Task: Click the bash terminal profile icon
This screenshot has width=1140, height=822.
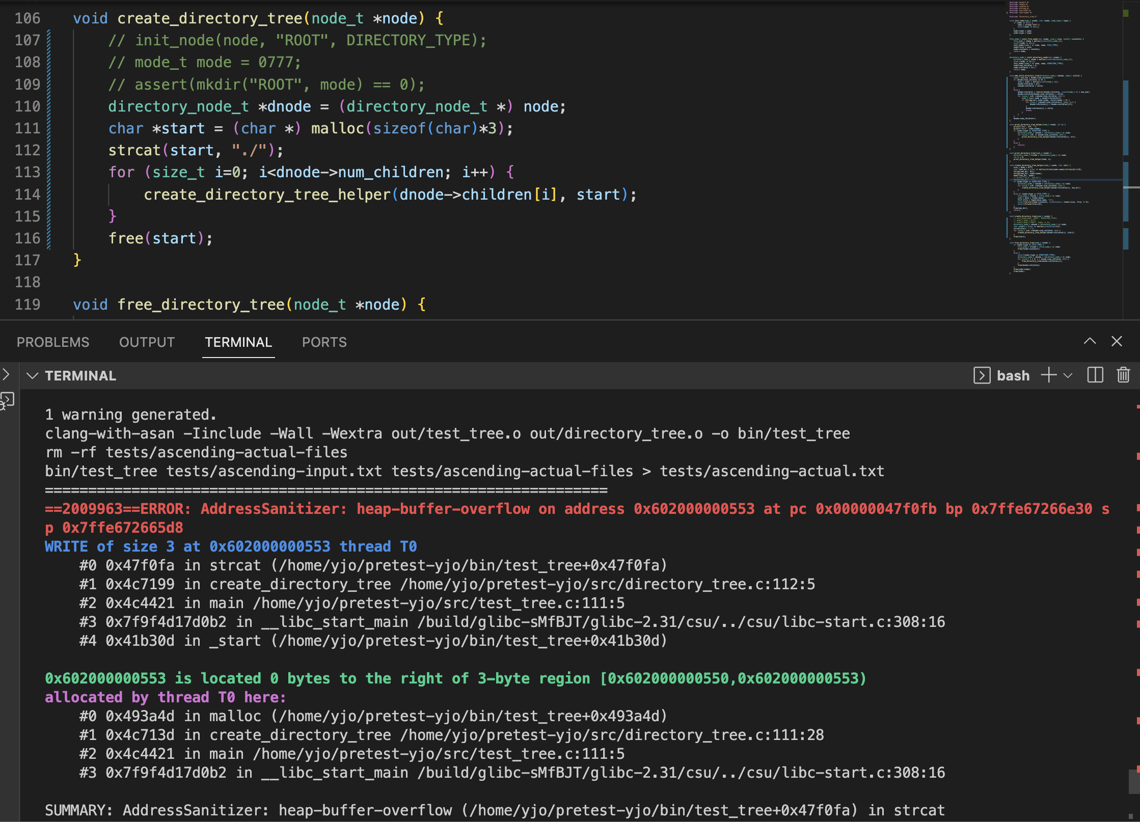Action: pyautogui.click(x=982, y=375)
